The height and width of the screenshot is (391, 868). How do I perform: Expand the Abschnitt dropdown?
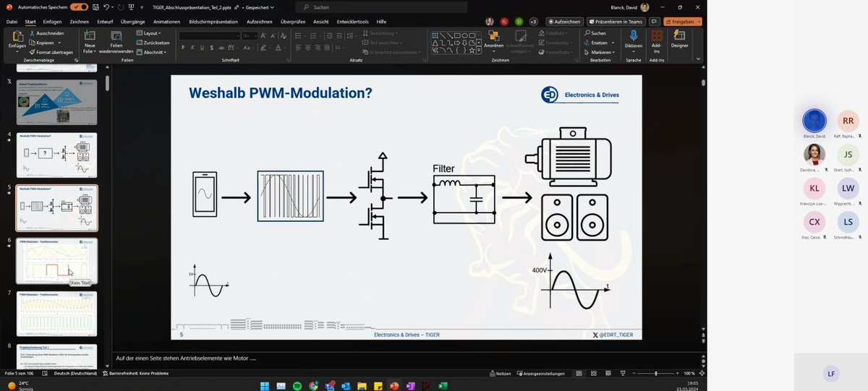point(152,52)
